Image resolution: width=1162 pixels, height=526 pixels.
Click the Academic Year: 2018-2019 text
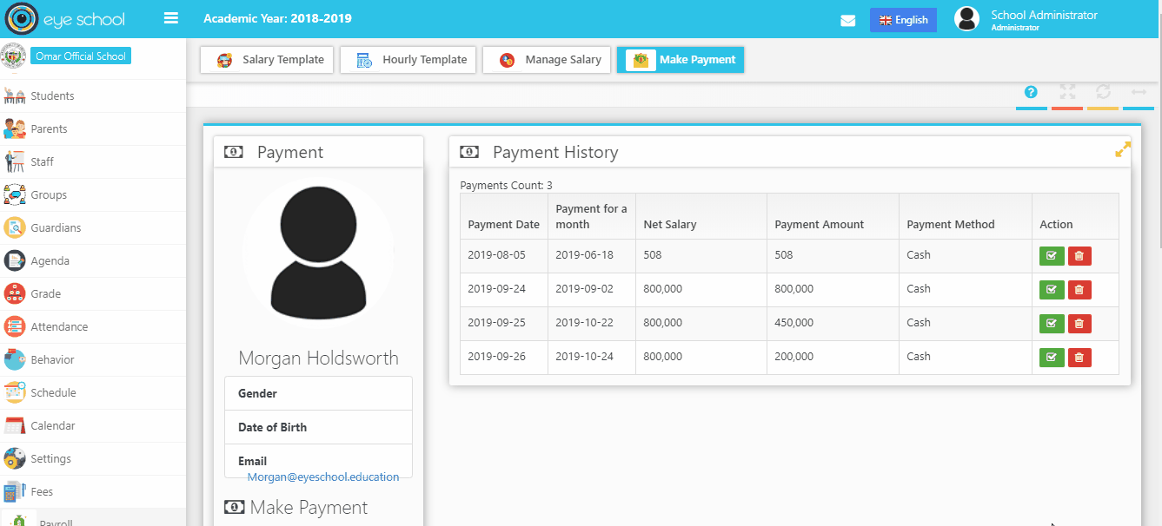pos(277,18)
